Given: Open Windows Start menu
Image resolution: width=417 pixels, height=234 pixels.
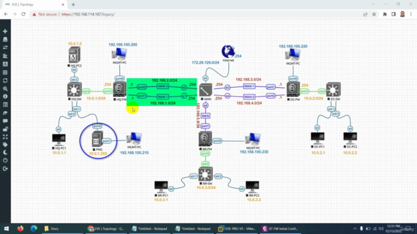Looking at the screenshot, I should coord(7,228).
